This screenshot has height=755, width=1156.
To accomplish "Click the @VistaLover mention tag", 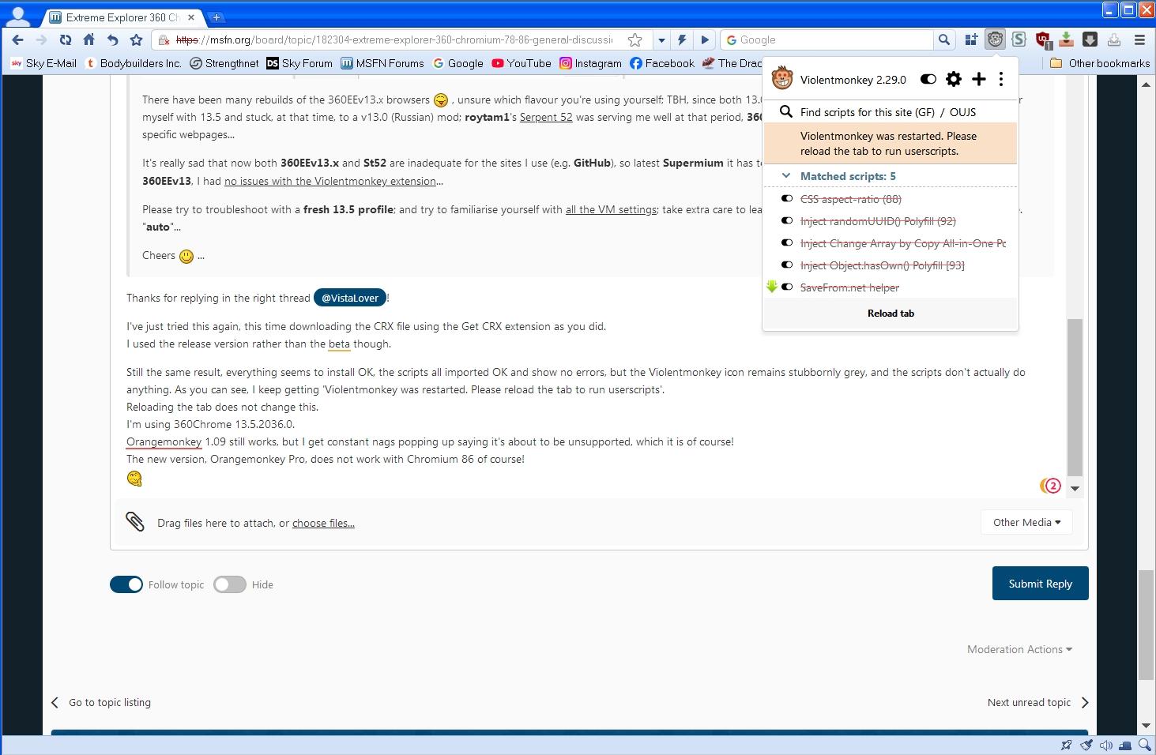I will pyautogui.click(x=350, y=298).
